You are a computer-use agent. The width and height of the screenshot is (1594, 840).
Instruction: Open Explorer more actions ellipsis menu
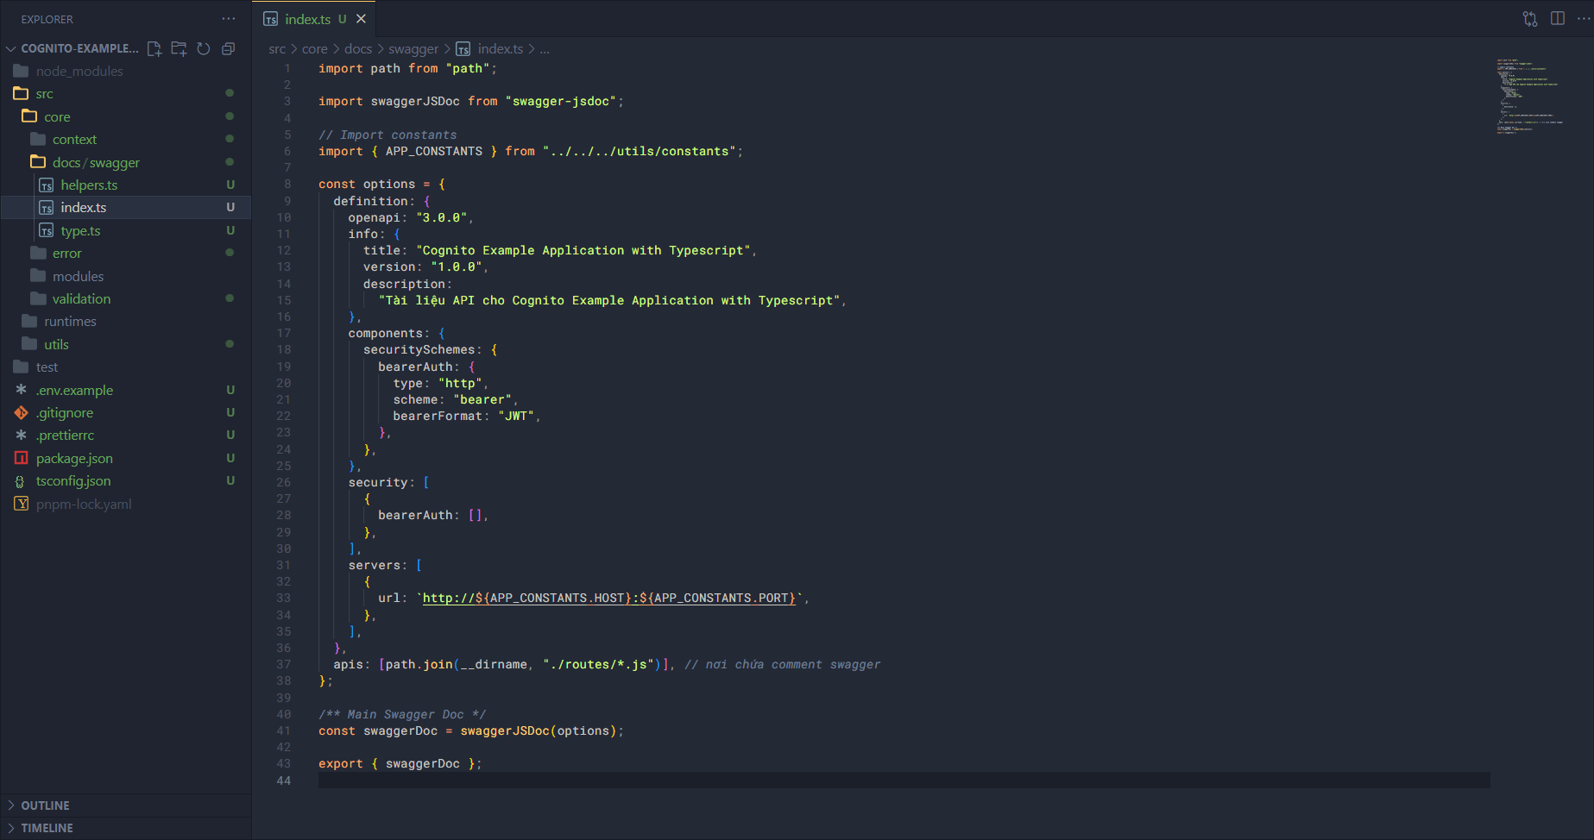pyautogui.click(x=228, y=19)
